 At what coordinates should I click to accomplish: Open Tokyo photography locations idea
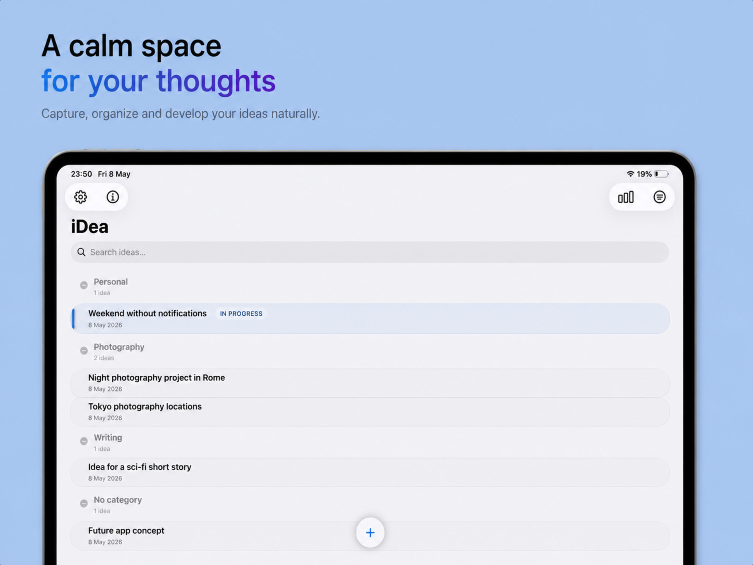coord(370,412)
